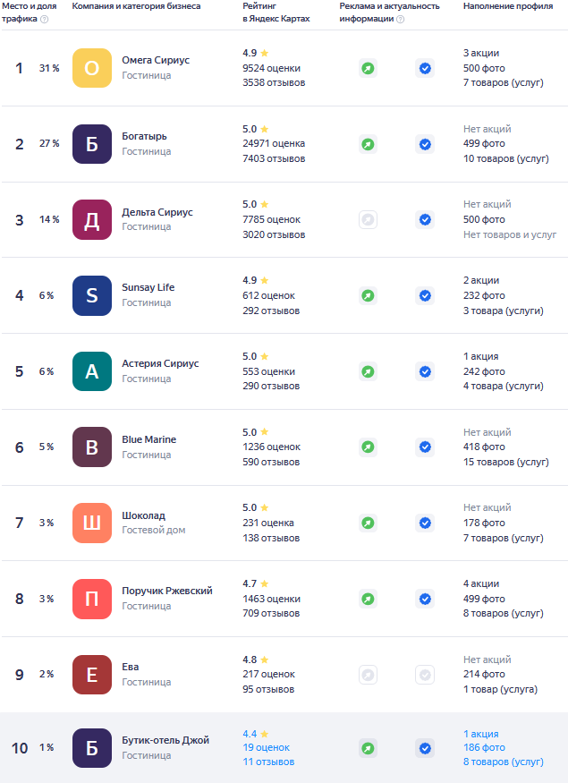Click the 1 акция link in the last row
The width and height of the screenshot is (568, 783).
[x=480, y=734]
